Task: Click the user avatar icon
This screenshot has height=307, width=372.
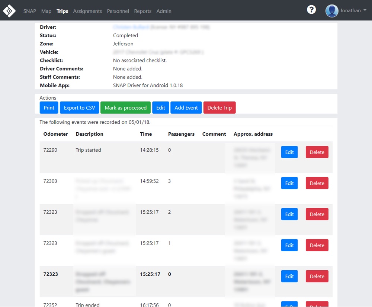Action: 332,11
